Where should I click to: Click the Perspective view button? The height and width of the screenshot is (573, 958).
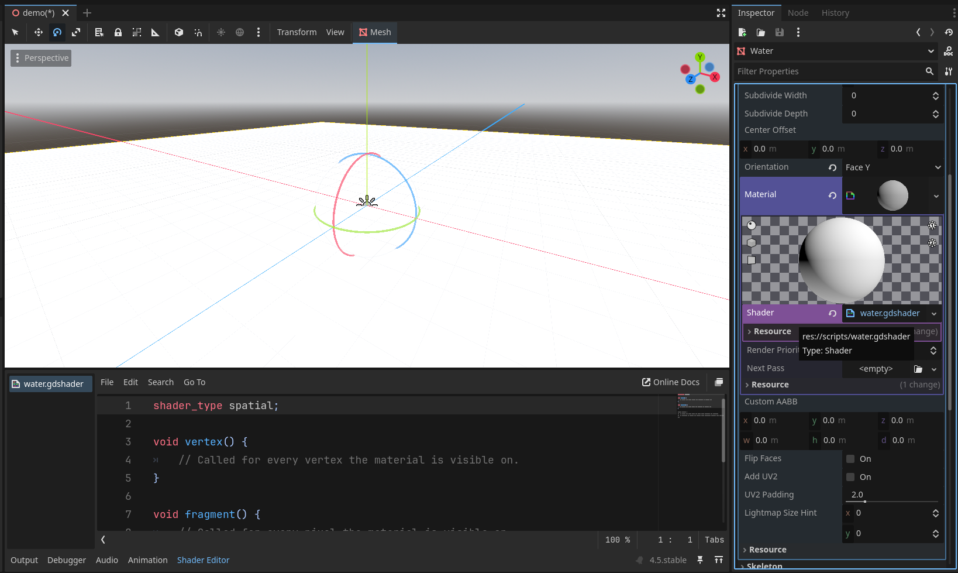[41, 58]
